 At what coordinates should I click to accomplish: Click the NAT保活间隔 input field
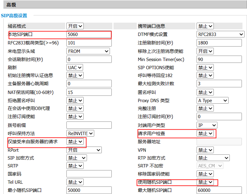pyautogui.click(x=89, y=92)
